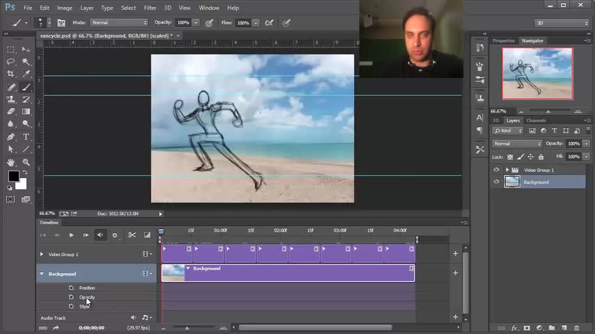595x334 pixels.
Task: Open the Window menu
Action: click(x=209, y=8)
